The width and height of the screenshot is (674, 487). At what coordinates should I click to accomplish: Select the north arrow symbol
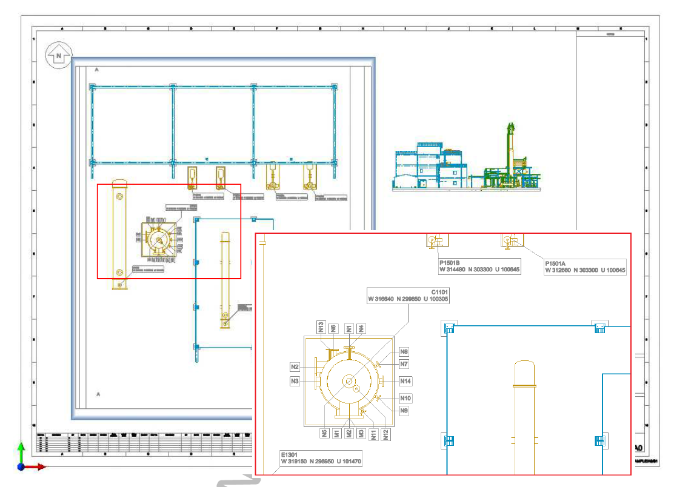coord(58,55)
